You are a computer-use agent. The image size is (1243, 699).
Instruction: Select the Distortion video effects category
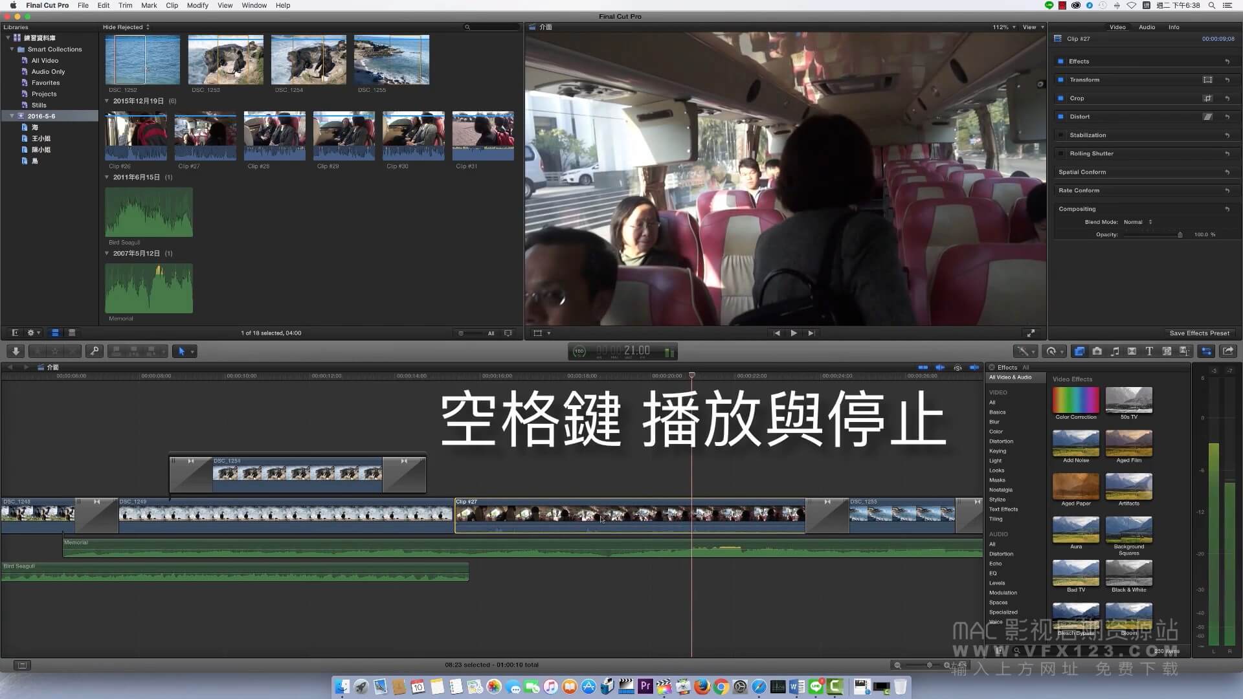[x=1001, y=441]
